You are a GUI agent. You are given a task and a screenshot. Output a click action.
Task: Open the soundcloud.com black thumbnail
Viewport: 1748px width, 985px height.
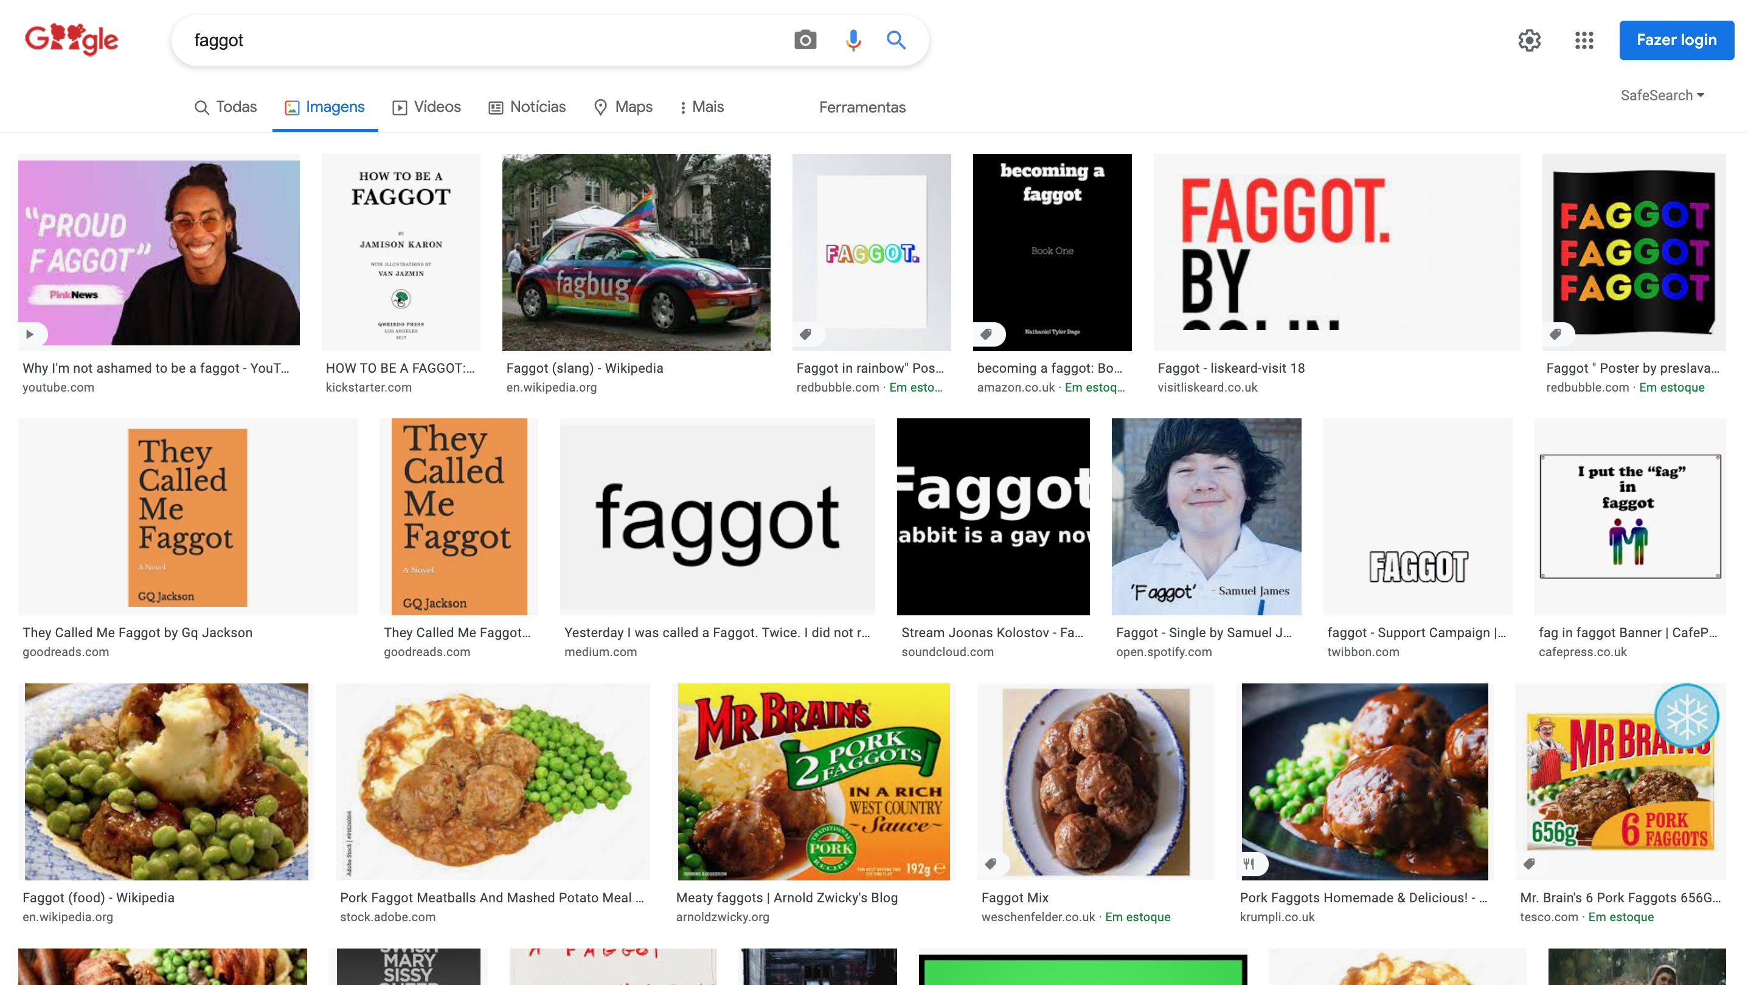click(993, 517)
